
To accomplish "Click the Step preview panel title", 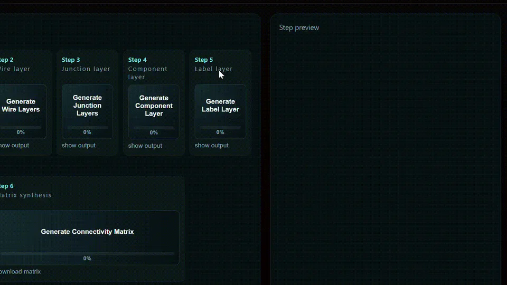I will (299, 28).
